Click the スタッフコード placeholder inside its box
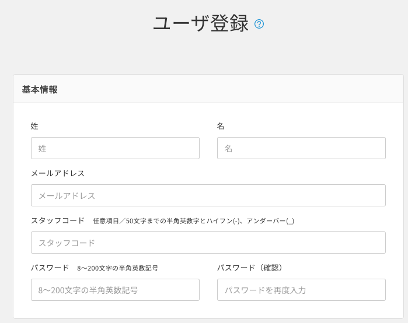The height and width of the screenshot is (323, 408). coord(67,243)
